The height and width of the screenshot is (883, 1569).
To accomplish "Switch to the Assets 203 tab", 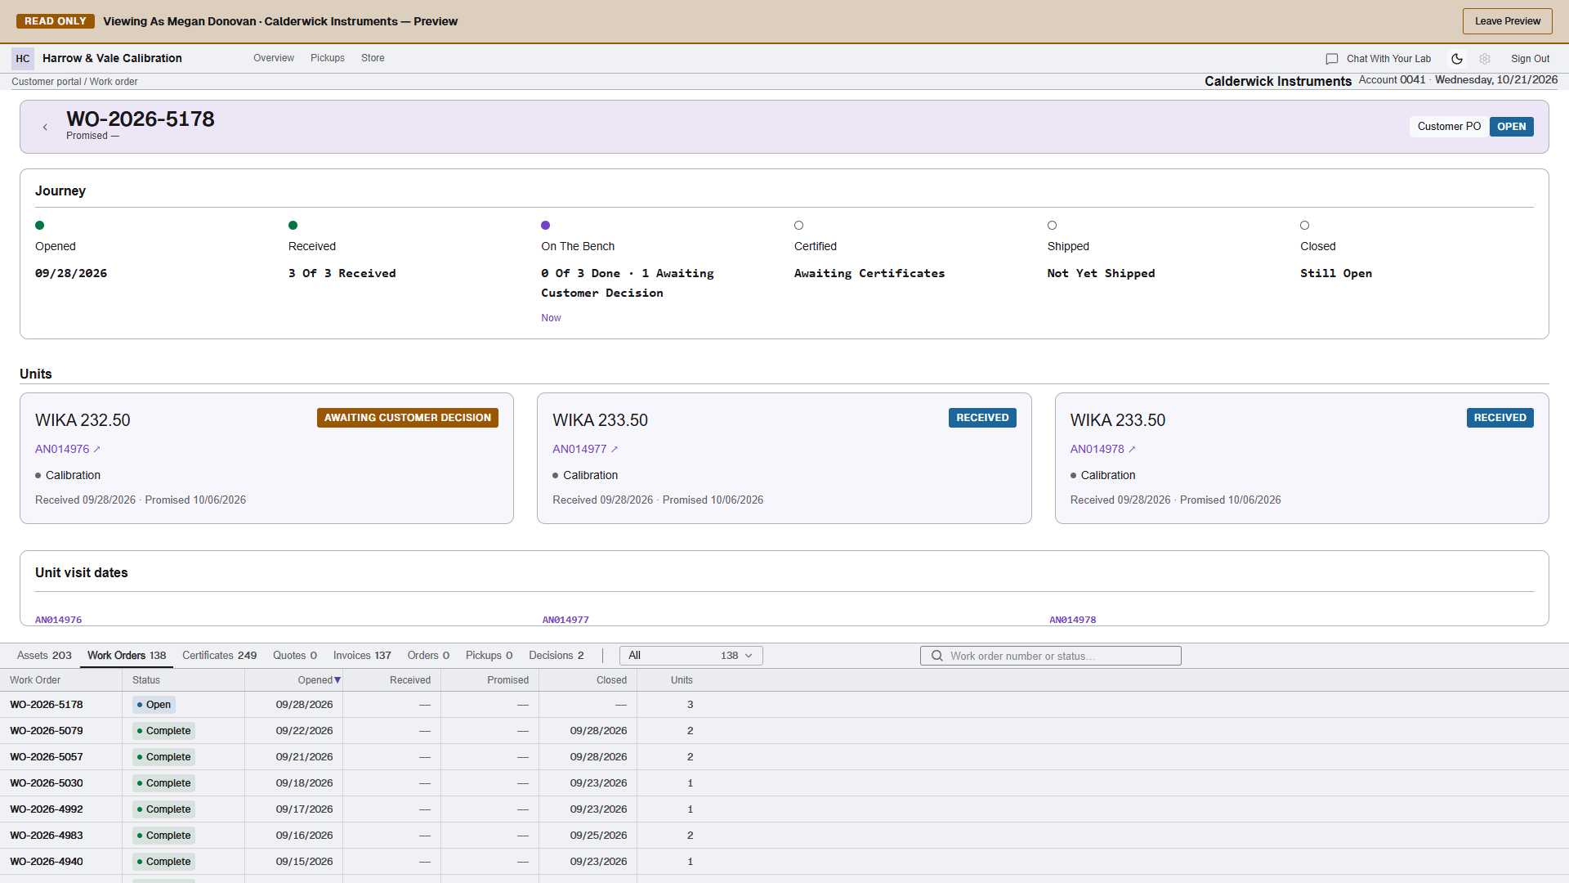I will (44, 656).
